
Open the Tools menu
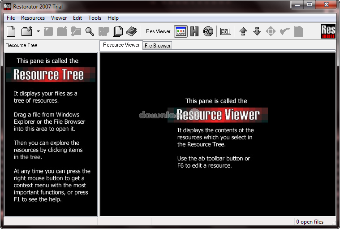[x=95, y=18]
